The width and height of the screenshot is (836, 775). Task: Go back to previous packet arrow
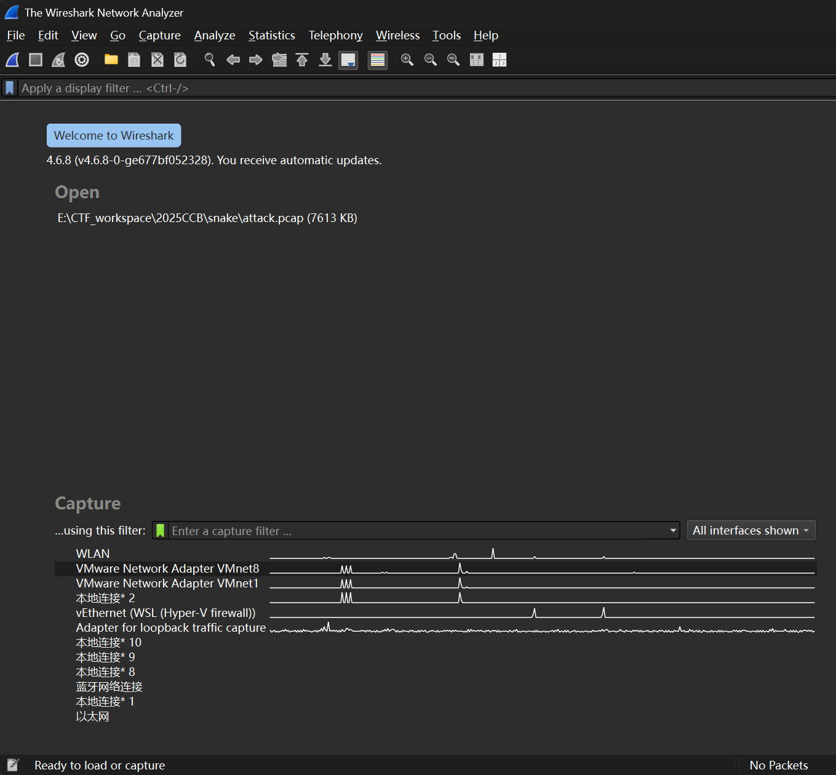pos(233,60)
